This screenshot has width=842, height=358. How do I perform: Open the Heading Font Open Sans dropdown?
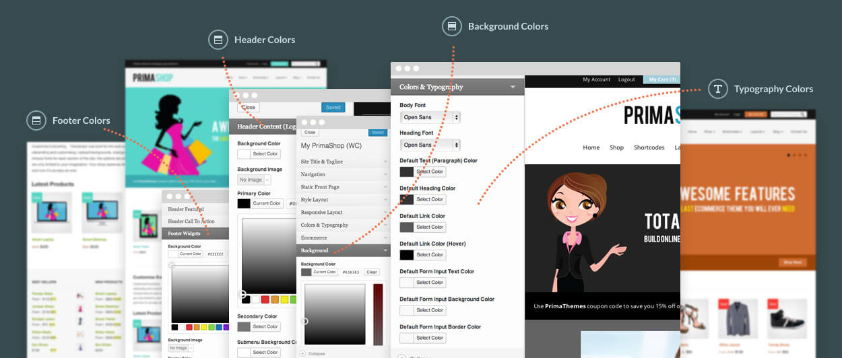click(430, 145)
